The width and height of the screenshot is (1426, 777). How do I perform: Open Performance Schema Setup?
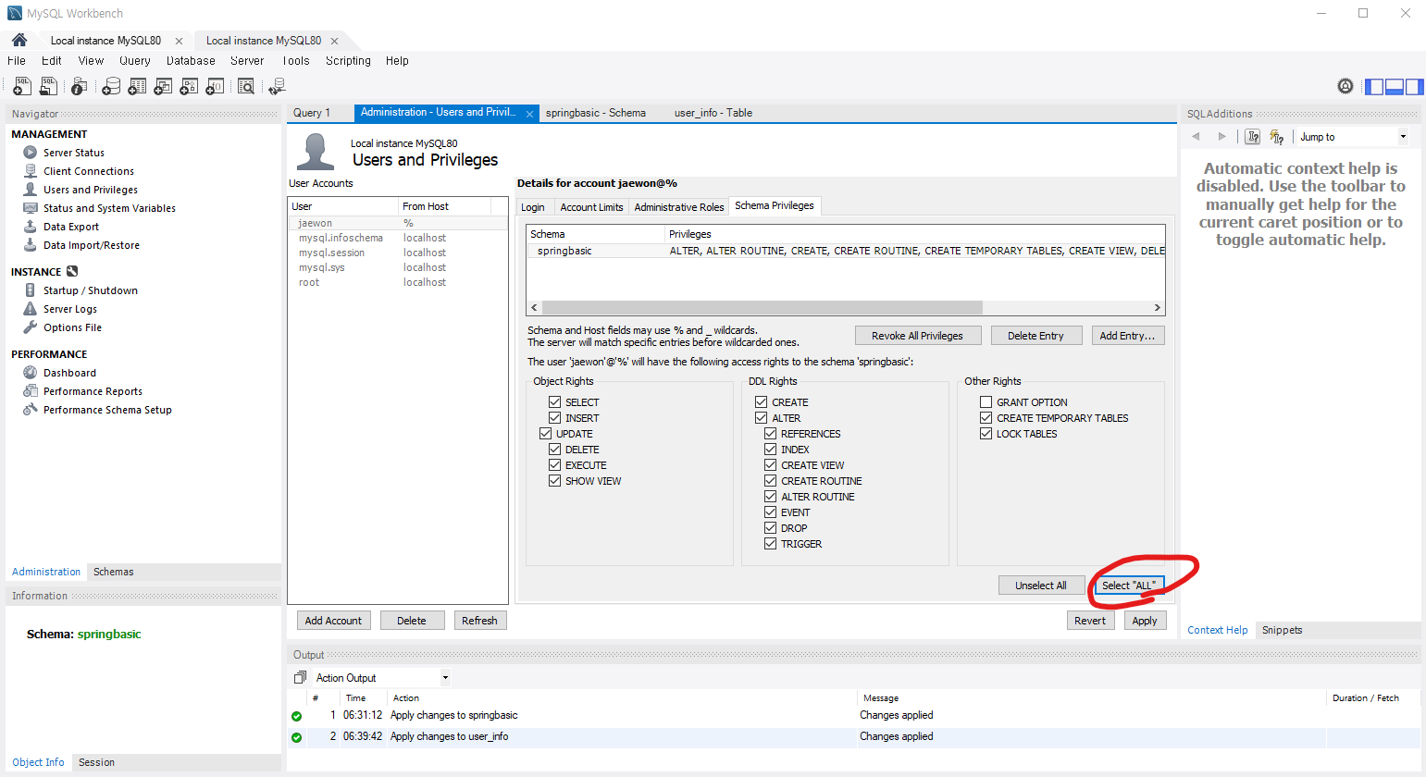pyautogui.click(x=107, y=410)
